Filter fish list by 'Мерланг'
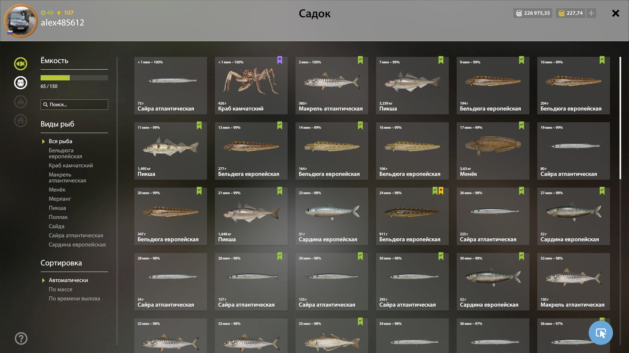This screenshot has height=353, width=629. click(60, 199)
